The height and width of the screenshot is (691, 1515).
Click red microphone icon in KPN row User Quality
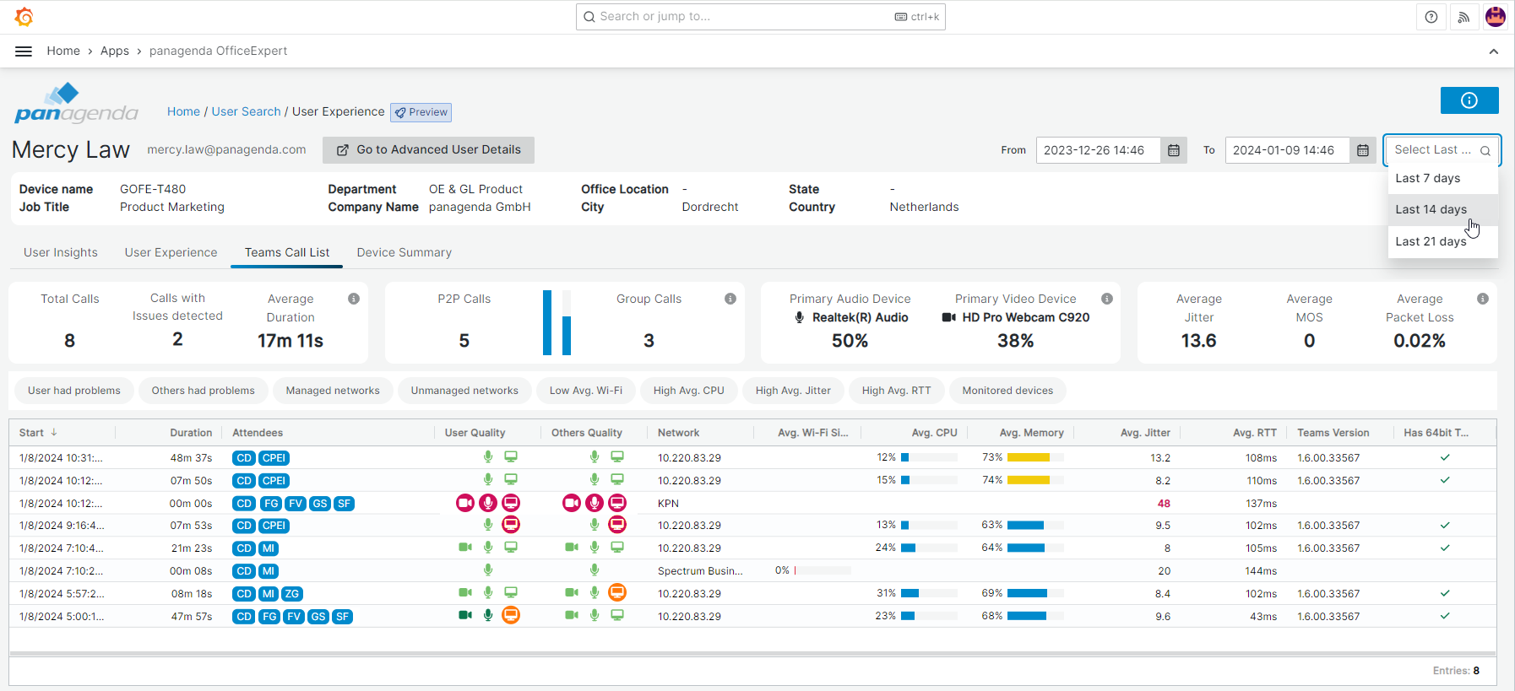[x=488, y=503]
